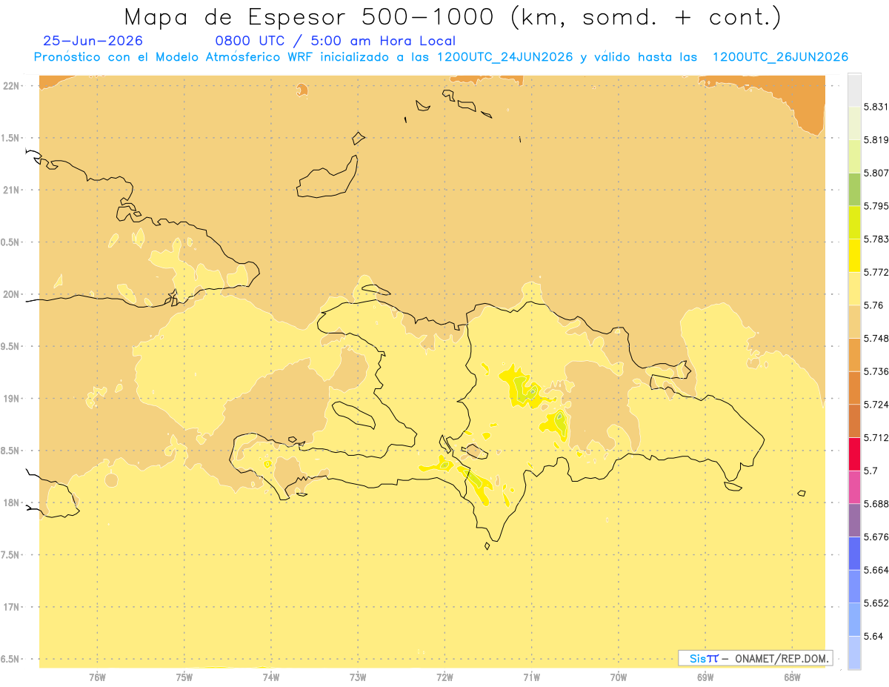The height and width of the screenshot is (687, 889).
Task: Click the legend value '5.664'
Action: click(x=876, y=570)
